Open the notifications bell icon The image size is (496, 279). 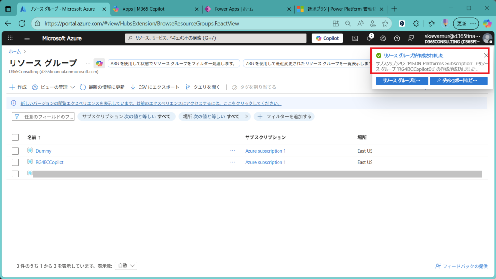pyautogui.click(x=369, y=38)
